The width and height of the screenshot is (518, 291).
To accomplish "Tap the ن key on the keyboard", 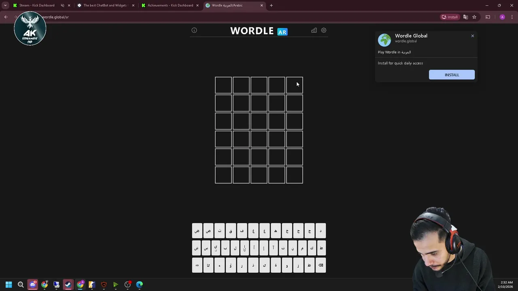I will click(293, 248).
